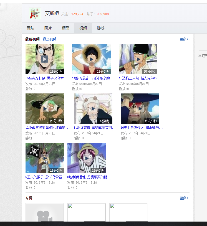The height and width of the screenshot is (226, 207).
Task: Open title link 14路飞复活 可雅小姐的拼...
Action: pyautogui.click(x=93, y=78)
